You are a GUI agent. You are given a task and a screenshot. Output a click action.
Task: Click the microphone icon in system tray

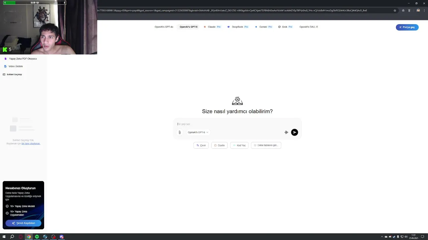coord(398,237)
